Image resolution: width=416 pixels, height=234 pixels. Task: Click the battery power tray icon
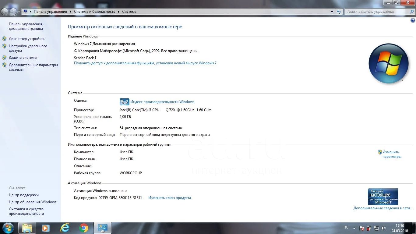pos(369,228)
